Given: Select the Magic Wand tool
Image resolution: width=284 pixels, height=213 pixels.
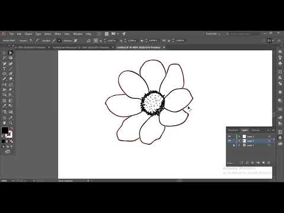Looking at the screenshot, I should pos(4,58).
